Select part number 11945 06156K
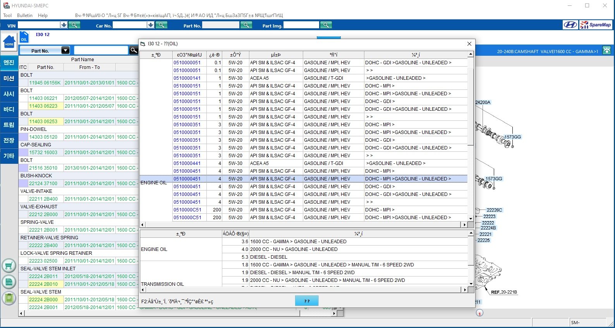The height and width of the screenshot is (328, 615). coord(45,83)
